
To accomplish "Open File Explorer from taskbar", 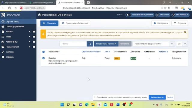I will (x=93, y=105).
